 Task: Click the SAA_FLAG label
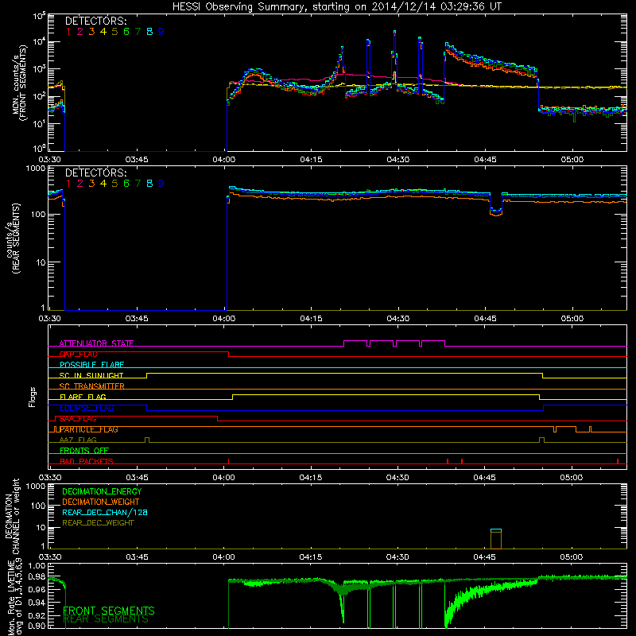point(78,419)
